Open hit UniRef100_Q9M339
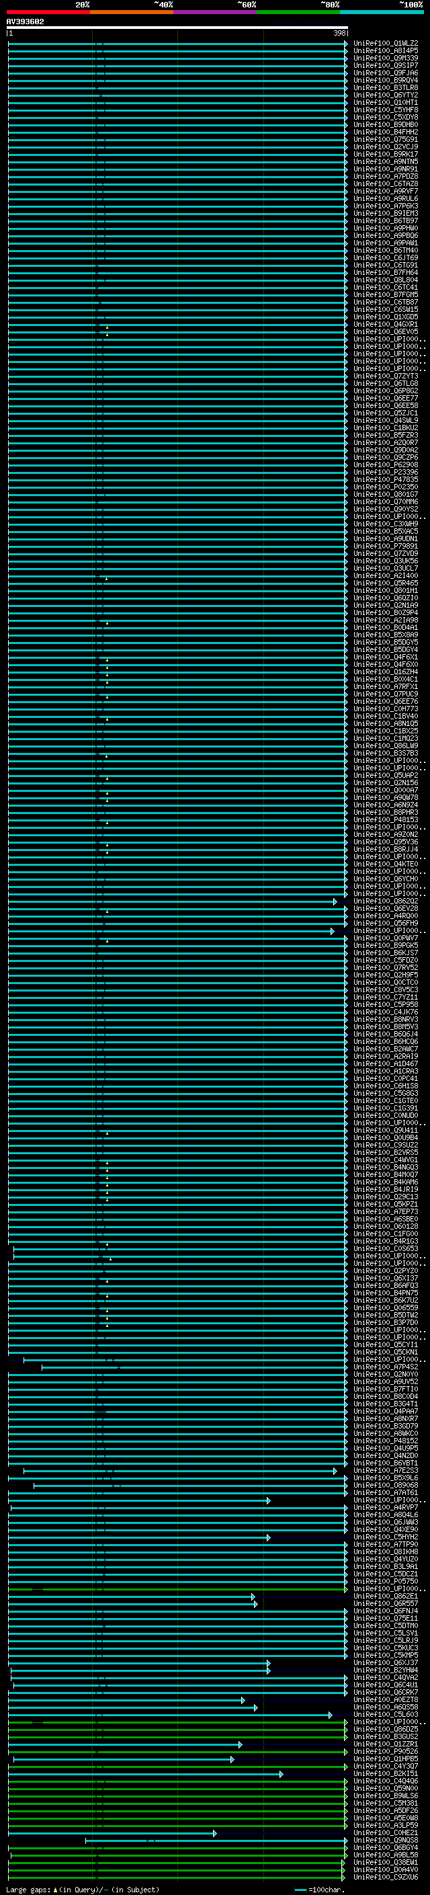430x1895 pixels. click(x=386, y=58)
